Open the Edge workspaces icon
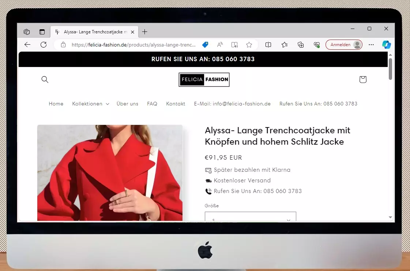Viewport: 410px width, 271px height. pos(27,32)
